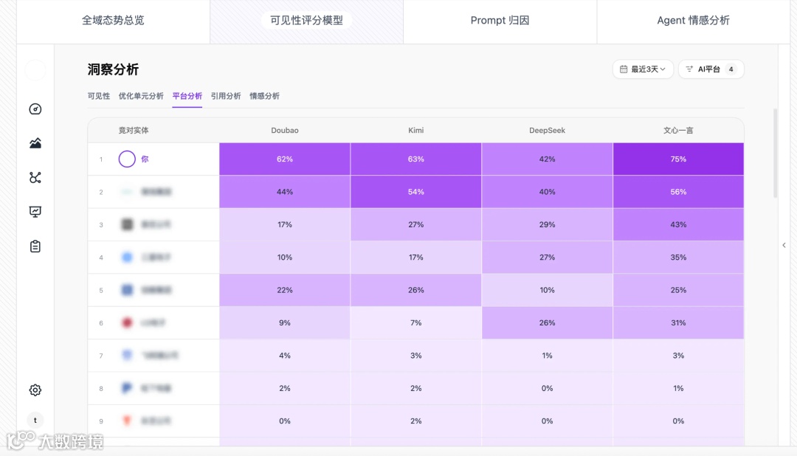Switch to the Prompt 归因 tab
This screenshot has width=797, height=456.
click(500, 21)
